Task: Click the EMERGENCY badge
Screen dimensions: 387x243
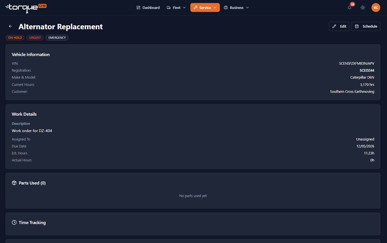Action: point(57,38)
